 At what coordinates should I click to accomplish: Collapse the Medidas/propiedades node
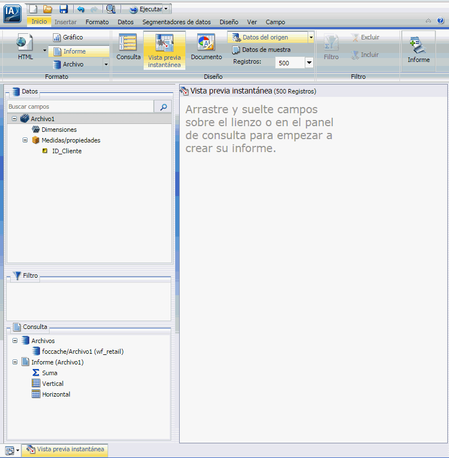coord(25,140)
